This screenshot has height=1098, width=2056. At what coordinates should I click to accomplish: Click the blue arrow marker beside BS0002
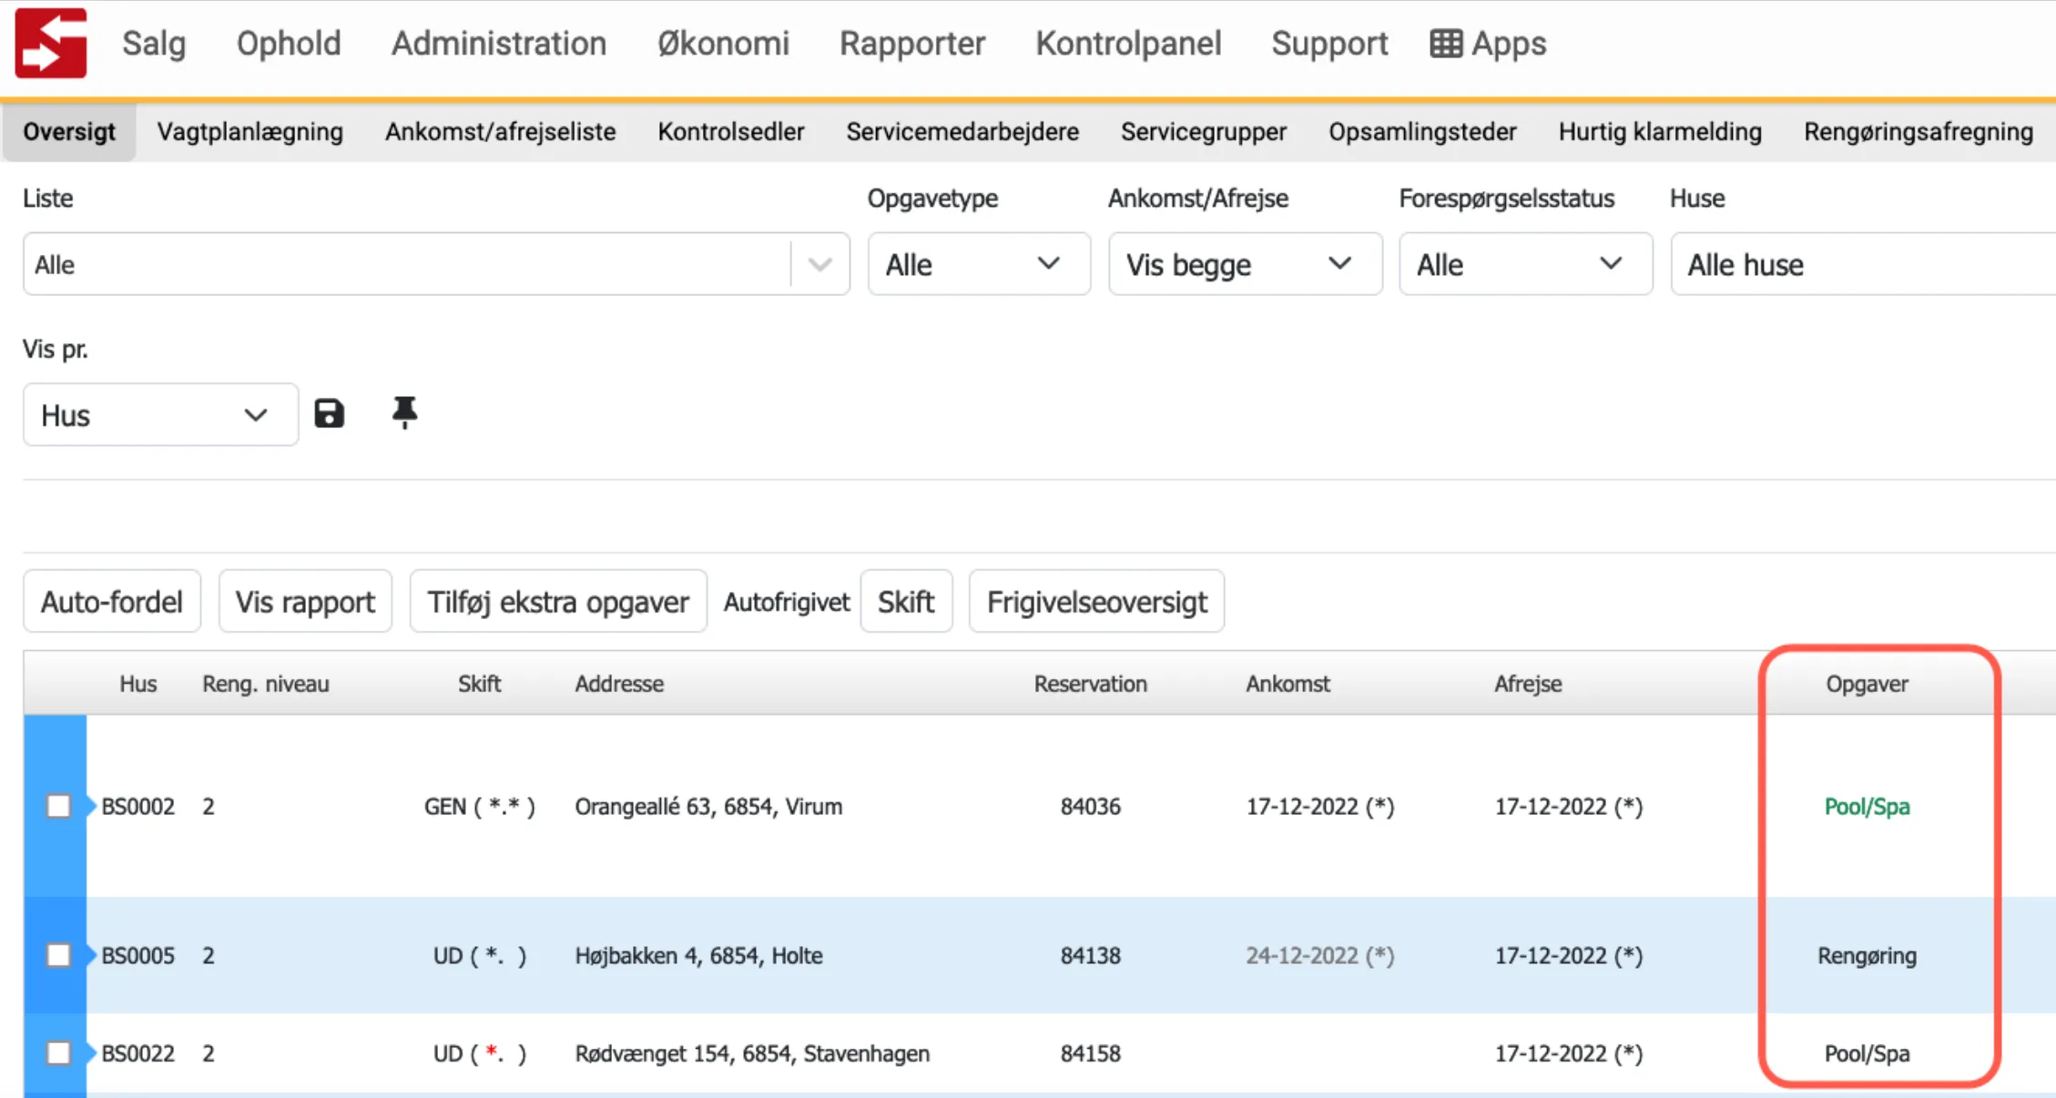(x=91, y=806)
